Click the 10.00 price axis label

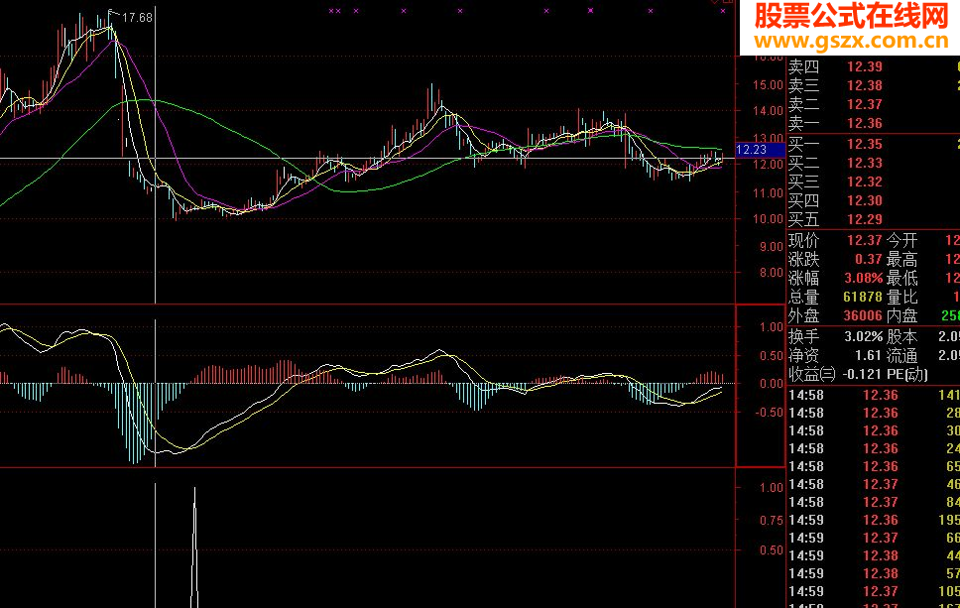click(768, 219)
